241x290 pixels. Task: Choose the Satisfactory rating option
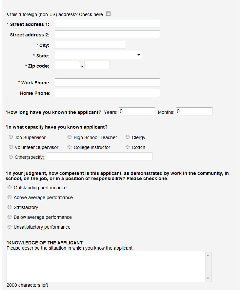point(10,207)
